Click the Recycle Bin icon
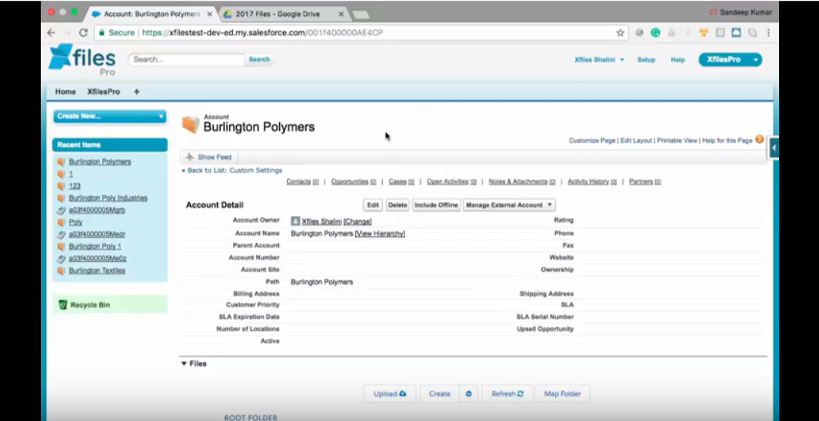Viewport: 819px width, 421px height. 63,305
